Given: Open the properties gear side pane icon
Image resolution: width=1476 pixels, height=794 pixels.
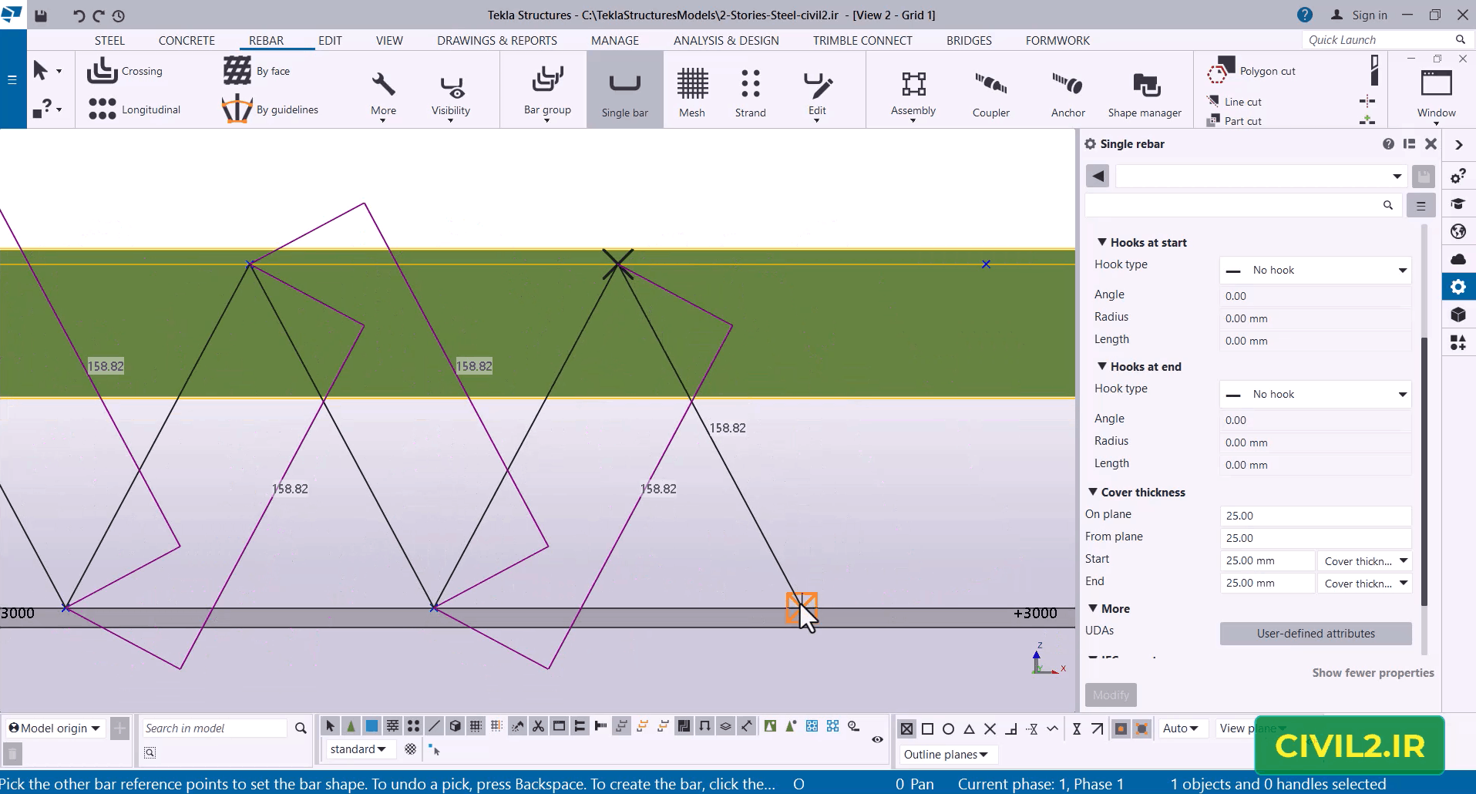Looking at the screenshot, I should [1458, 287].
